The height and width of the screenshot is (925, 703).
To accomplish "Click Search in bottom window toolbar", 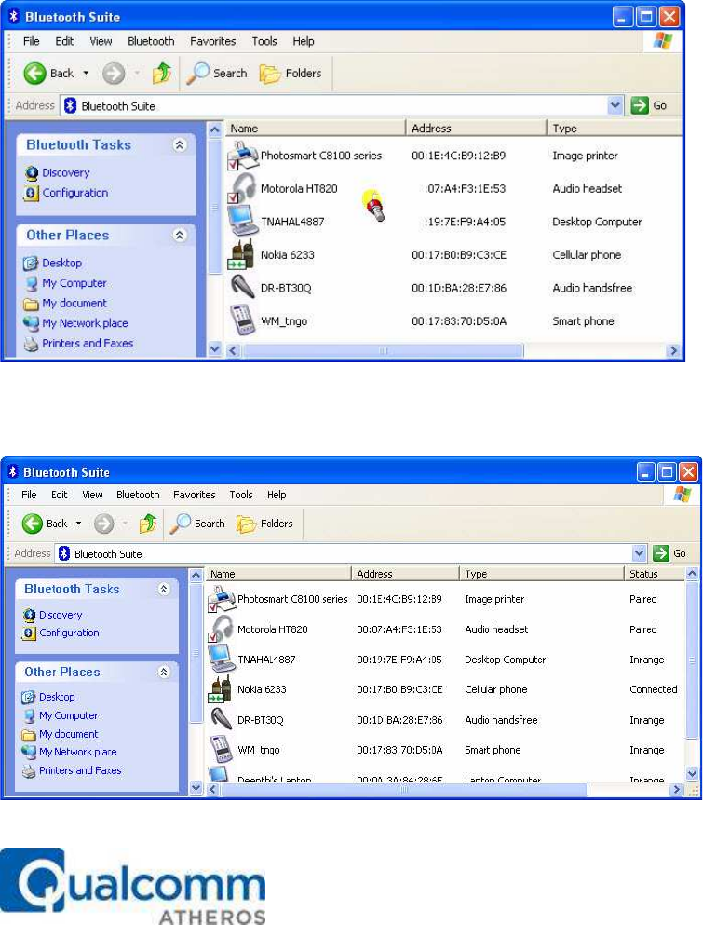I will click(x=197, y=524).
